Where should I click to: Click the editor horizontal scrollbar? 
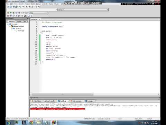point(63,94)
